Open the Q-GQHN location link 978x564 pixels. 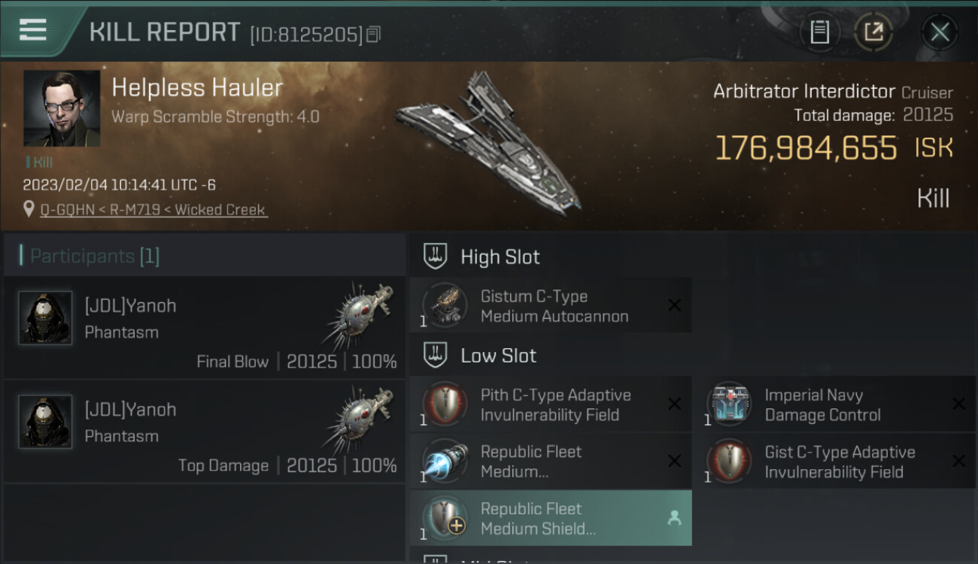153,210
